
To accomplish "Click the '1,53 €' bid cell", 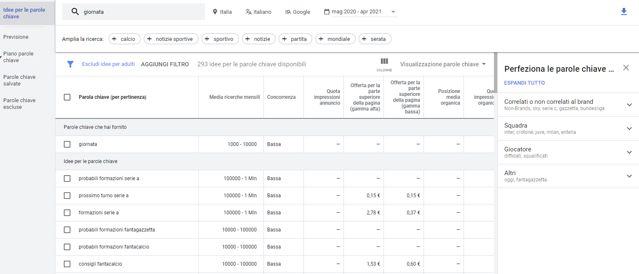I will coord(373,264).
